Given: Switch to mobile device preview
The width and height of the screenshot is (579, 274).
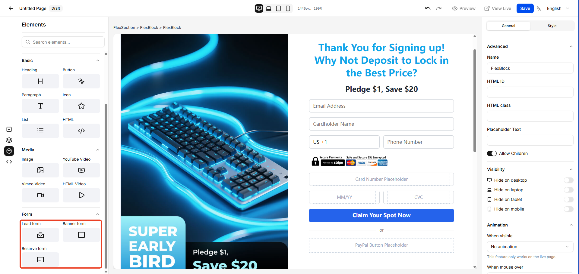Looking at the screenshot, I should pos(288,8).
